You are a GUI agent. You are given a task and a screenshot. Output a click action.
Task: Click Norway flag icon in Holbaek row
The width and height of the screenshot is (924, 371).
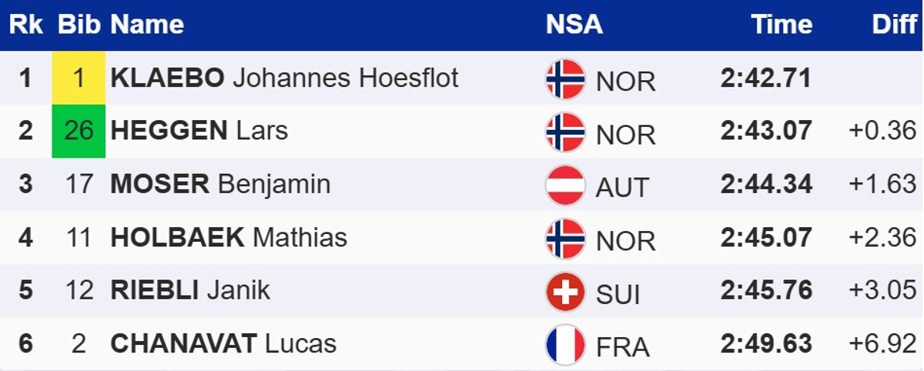click(565, 239)
